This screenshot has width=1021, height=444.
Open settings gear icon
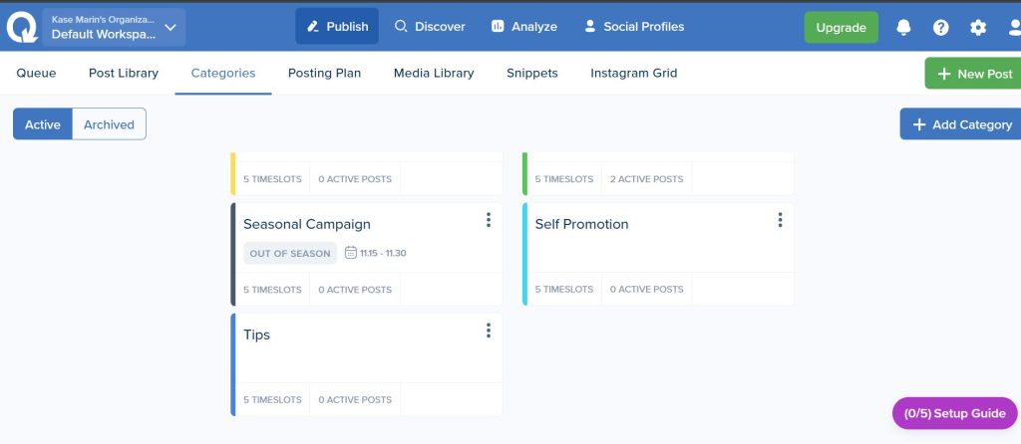pos(978,27)
